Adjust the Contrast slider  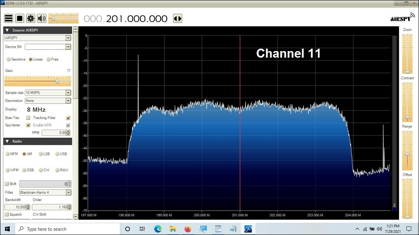(x=407, y=102)
